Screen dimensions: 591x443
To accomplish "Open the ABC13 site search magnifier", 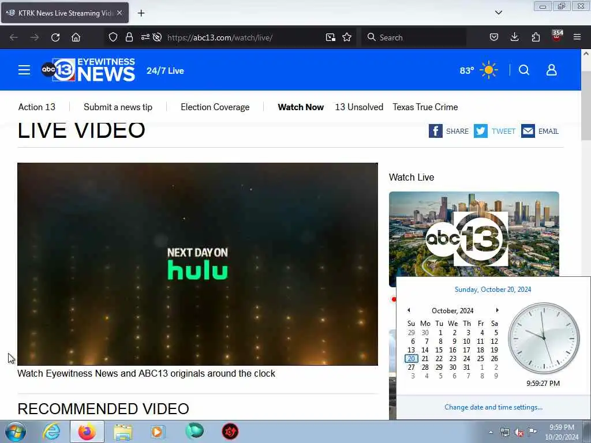I will tap(524, 70).
